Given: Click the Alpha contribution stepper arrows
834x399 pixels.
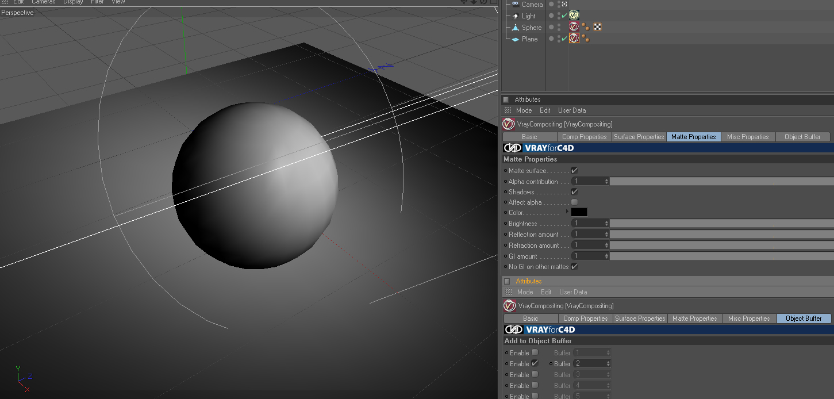Looking at the screenshot, I should (606, 182).
